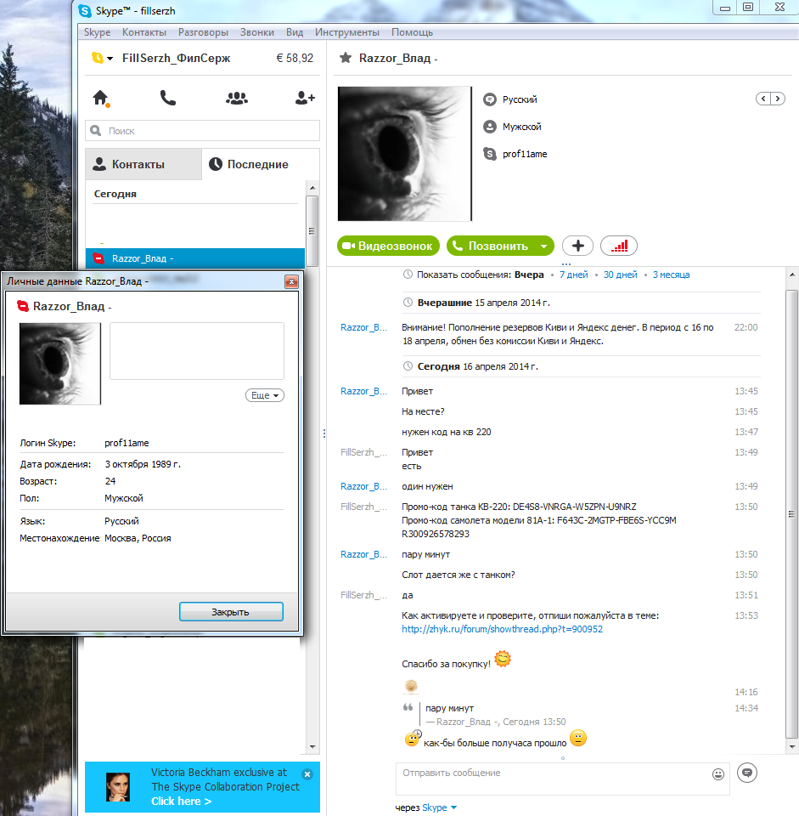
Task: Click Click here in the Skype ad
Action: click(x=181, y=801)
